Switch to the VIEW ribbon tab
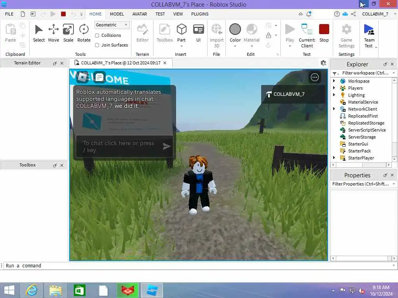Image resolution: width=398 pixels, height=298 pixels. click(178, 14)
